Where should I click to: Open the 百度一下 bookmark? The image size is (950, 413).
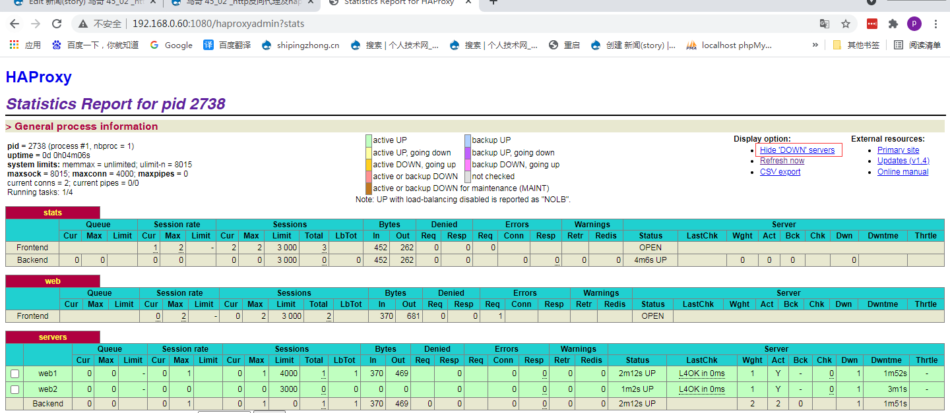click(96, 45)
